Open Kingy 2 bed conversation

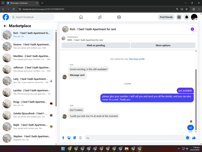point(27,104)
